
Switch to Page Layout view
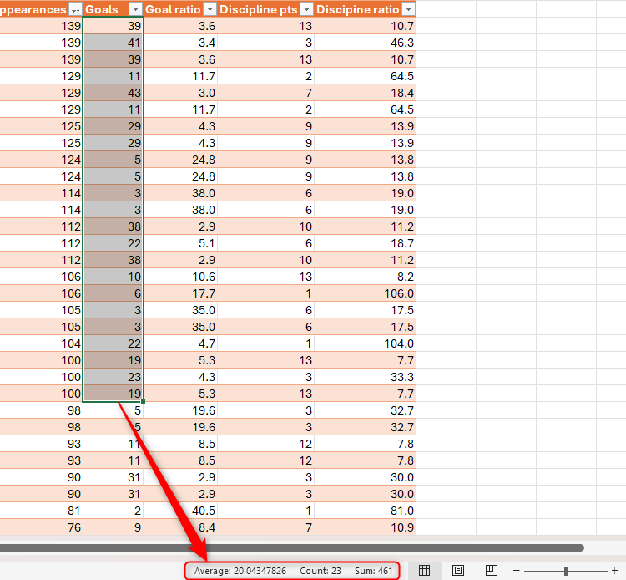pyautogui.click(x=458, y=571)
